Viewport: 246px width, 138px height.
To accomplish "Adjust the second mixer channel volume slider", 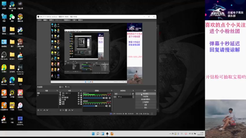I will tap(94, 106).
